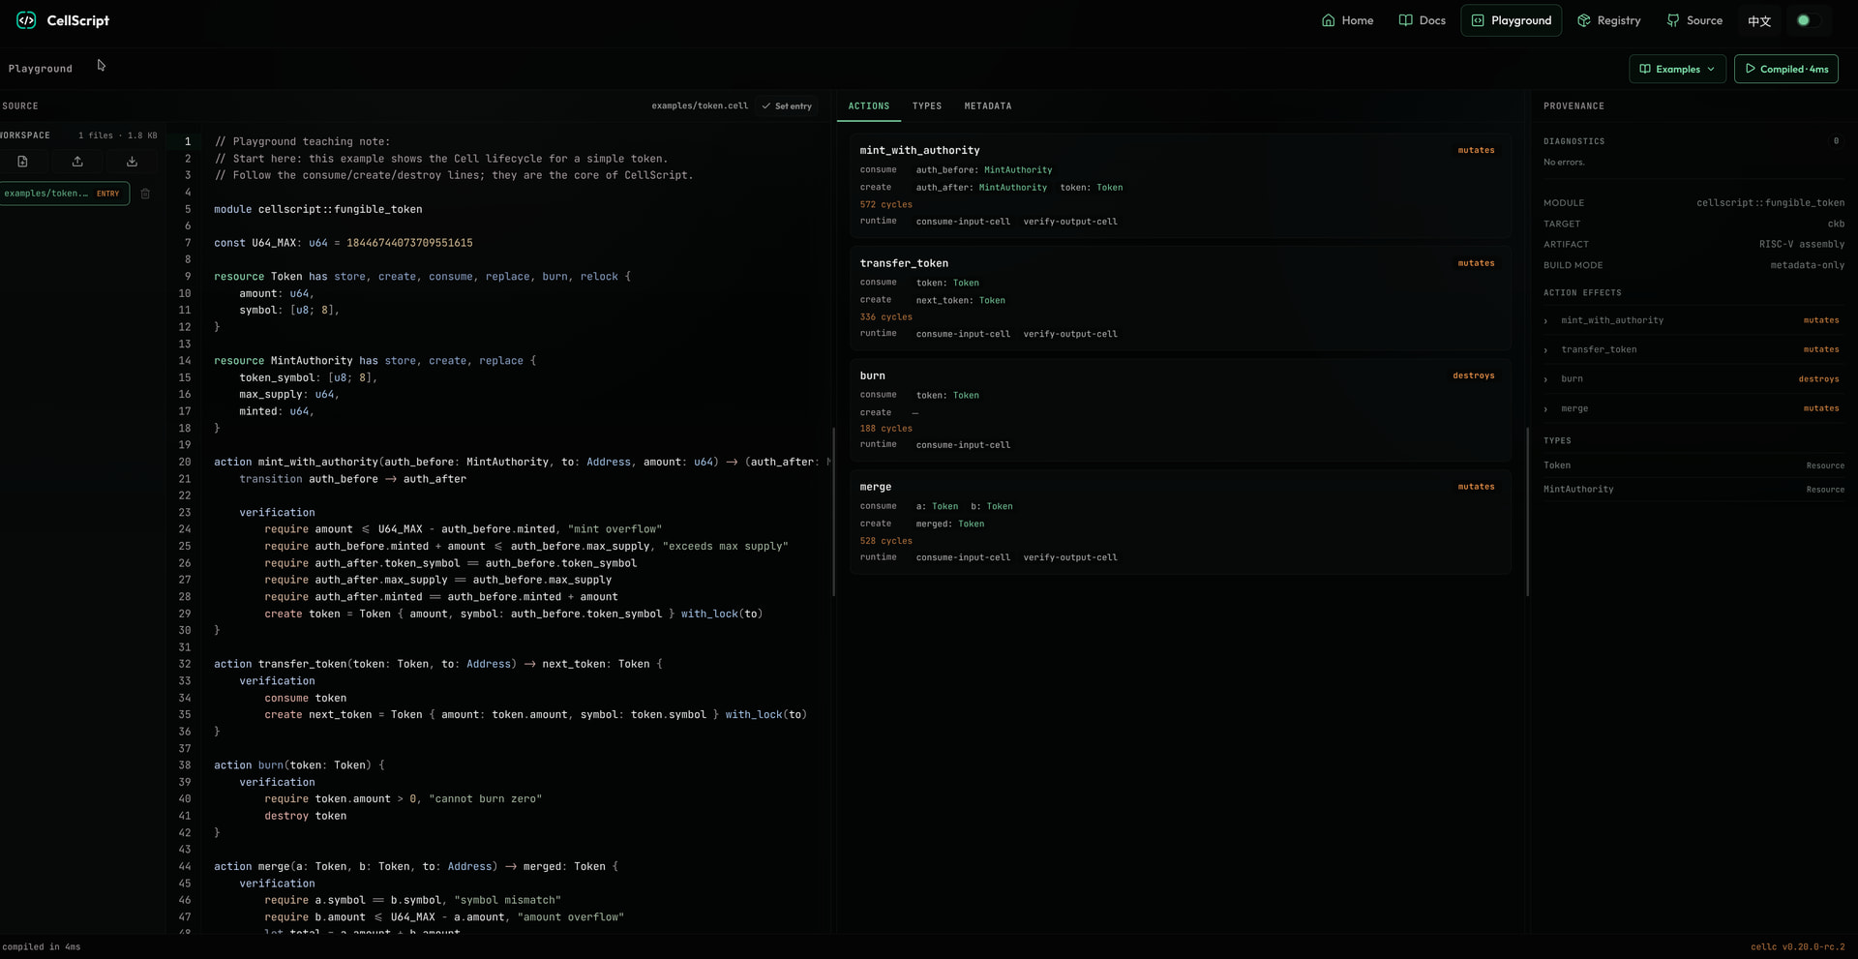Select the merge action card title
The width and height of the screenshot is (1858, 959).
(x=875, y=487)
